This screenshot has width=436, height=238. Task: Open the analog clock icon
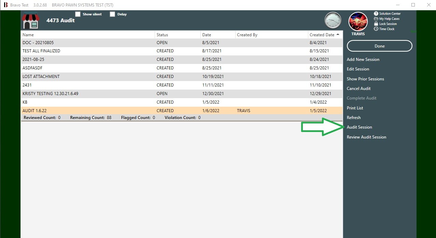click(x=333, y=21)
